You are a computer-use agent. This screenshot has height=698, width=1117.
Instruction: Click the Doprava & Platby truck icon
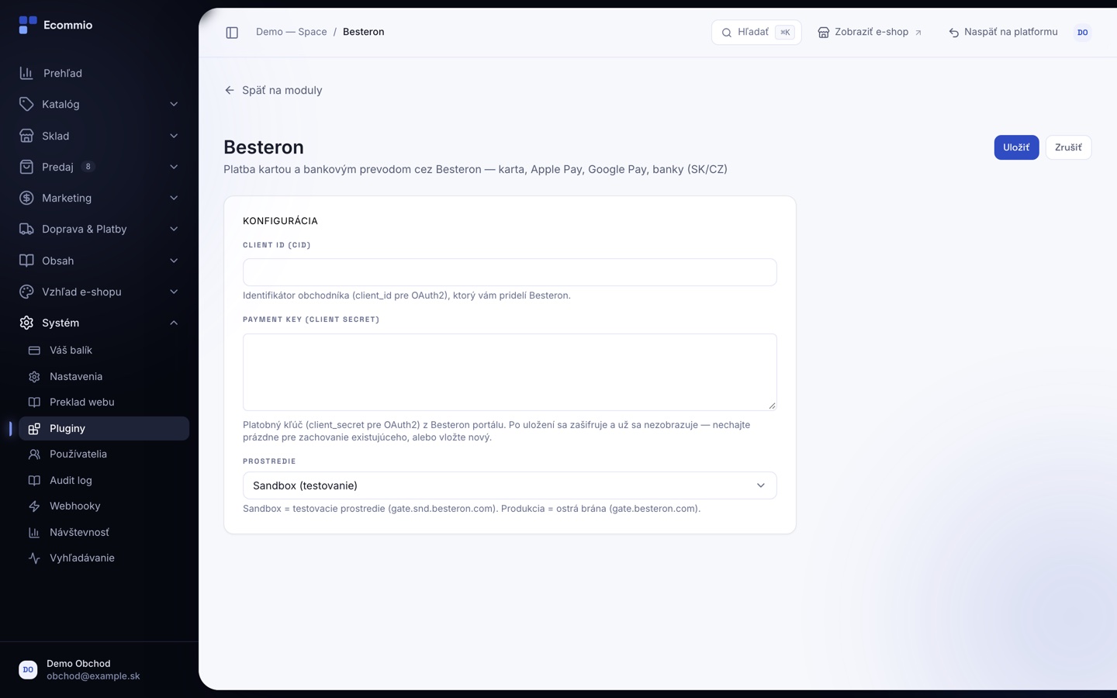[x=26, y=229]
